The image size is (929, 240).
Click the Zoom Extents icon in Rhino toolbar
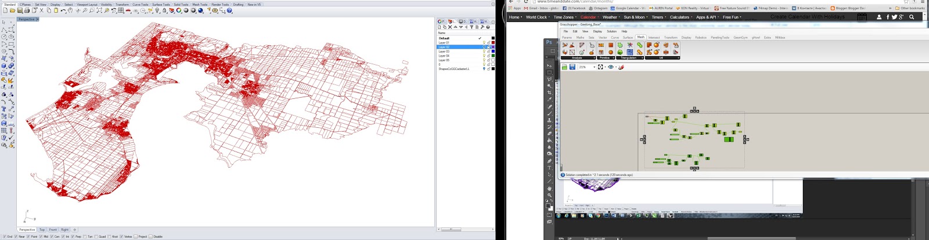[99, 10]
